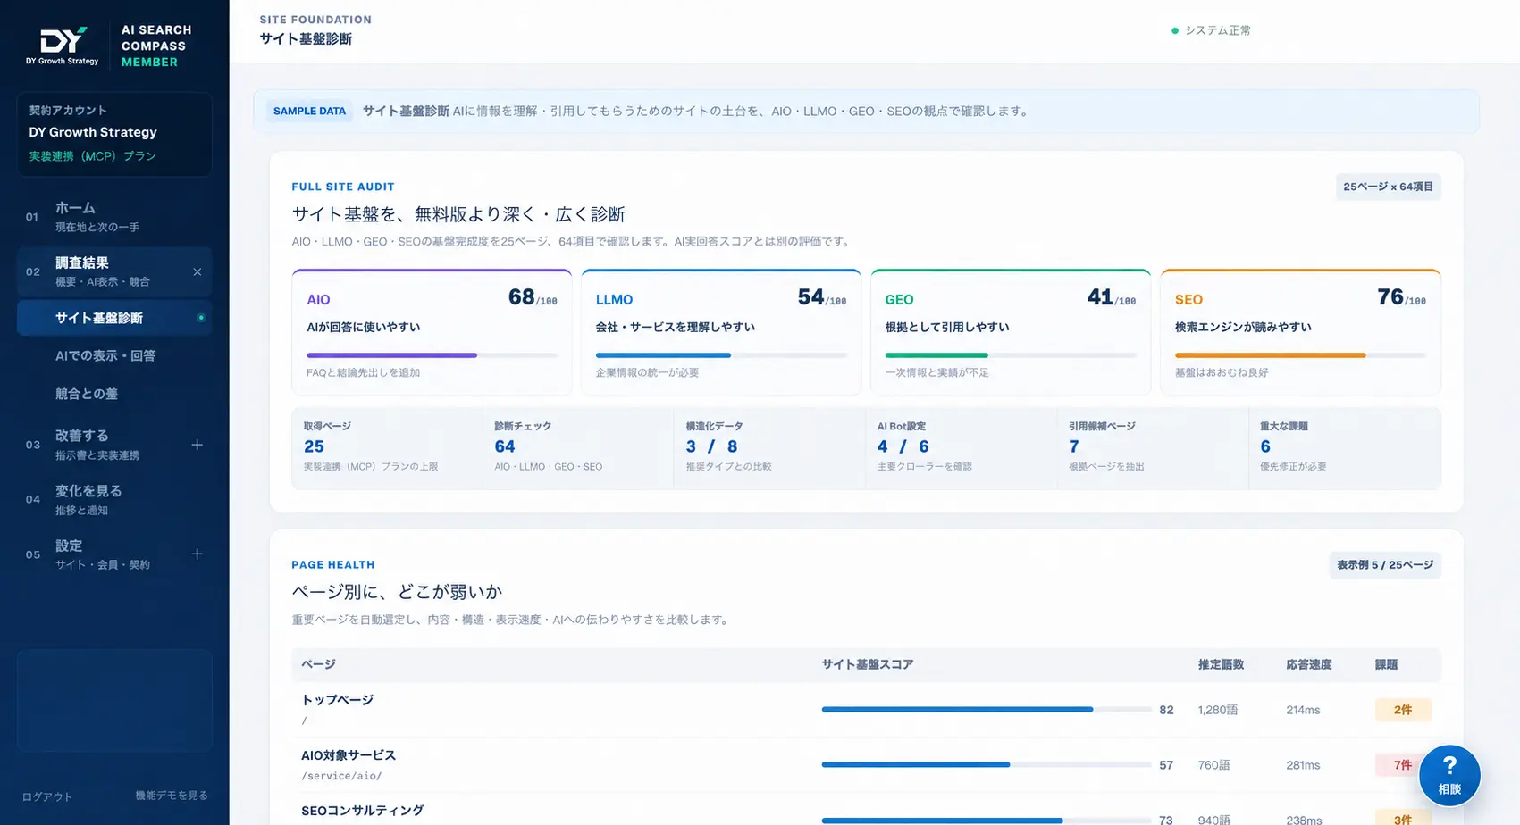The image size is (1520, 825).
Task: Open the AIO 68/100 score card
Action: pyautogui.click(x=432, y=332)
